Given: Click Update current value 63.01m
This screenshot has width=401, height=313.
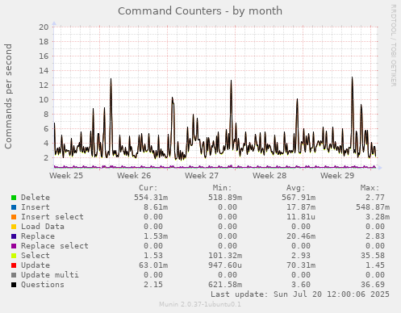Looking at the screenshot, I should point(153,265).
